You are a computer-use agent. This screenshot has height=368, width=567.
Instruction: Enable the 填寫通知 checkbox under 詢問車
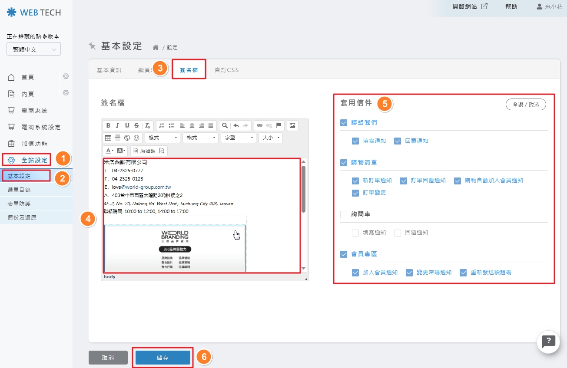[355, 233]
